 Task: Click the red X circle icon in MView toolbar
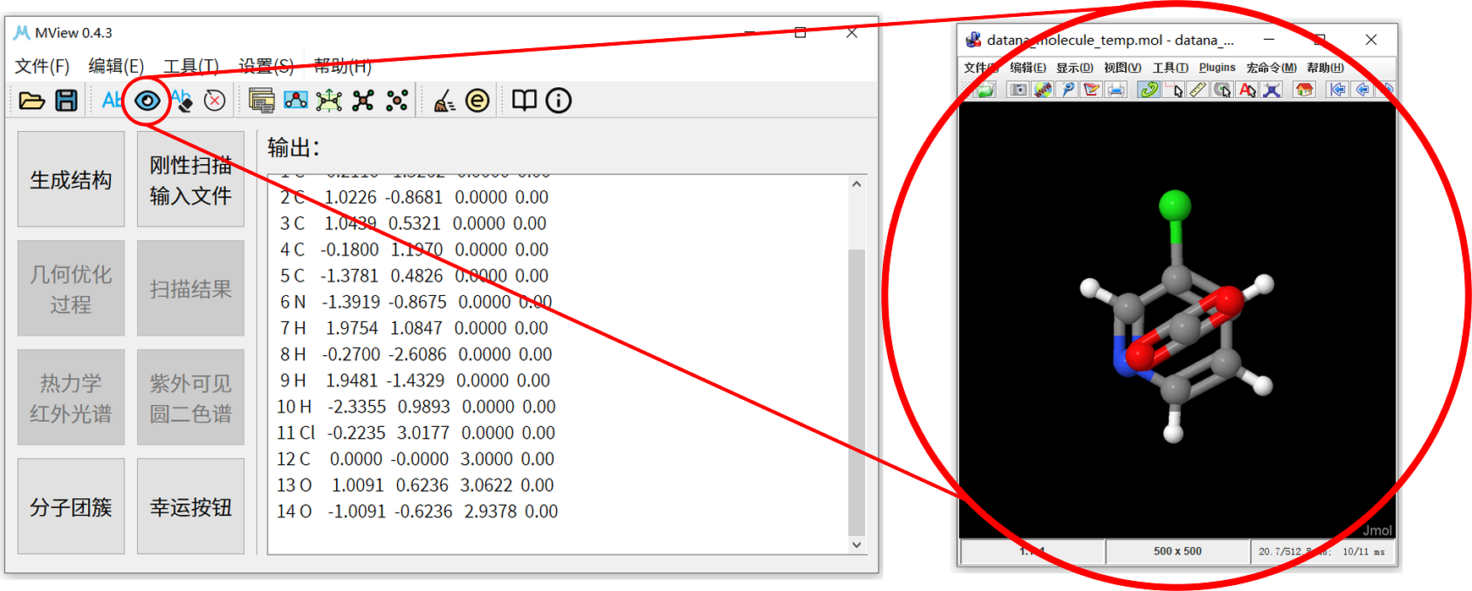pyautogui.click(x=215, y=101)
